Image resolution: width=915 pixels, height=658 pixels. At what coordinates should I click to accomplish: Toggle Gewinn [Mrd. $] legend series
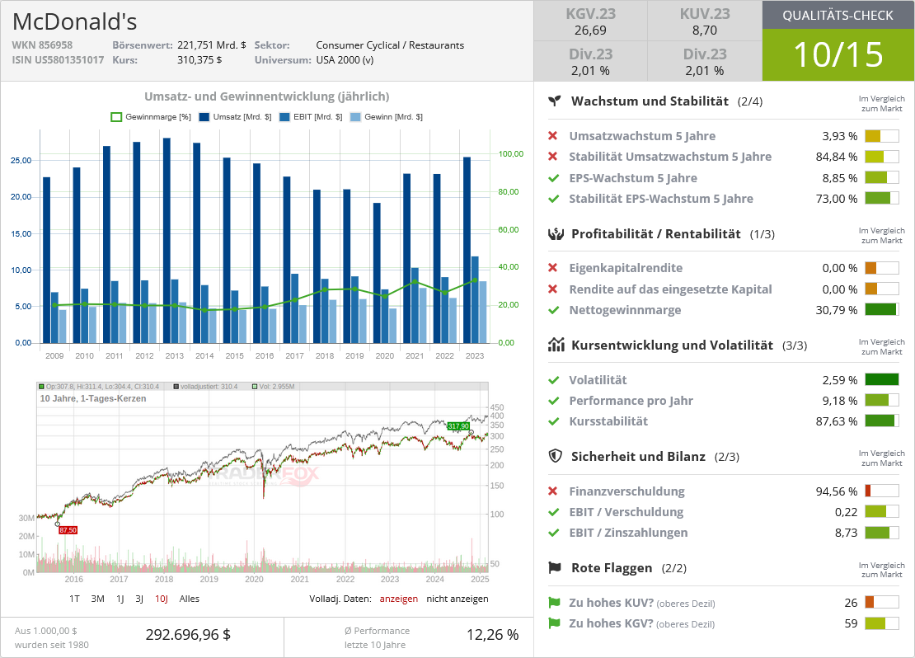pos(387,117)
